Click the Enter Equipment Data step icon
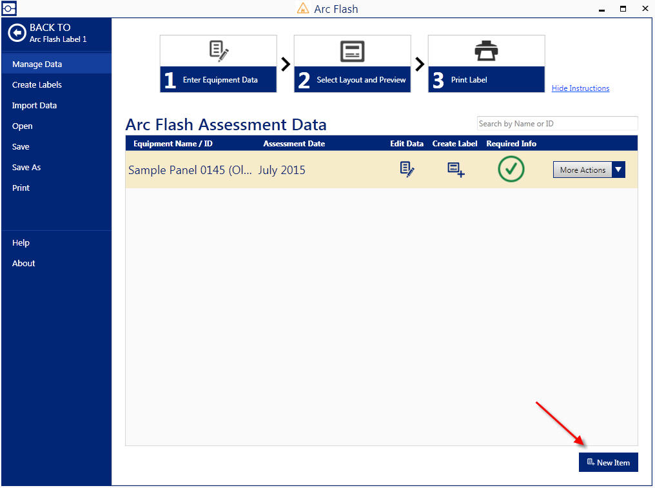This screenshot has height=488, width=655. [x=219, y=51]
